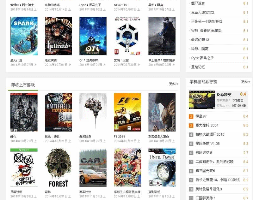Select Ryse:罗马之子 in the sidebar list
The height and width of the screenshot is (200, 253).
tap(202, 58)
